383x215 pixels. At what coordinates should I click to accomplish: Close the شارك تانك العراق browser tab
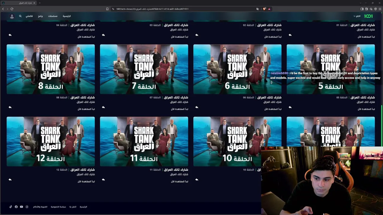click(x=34, y=3)
